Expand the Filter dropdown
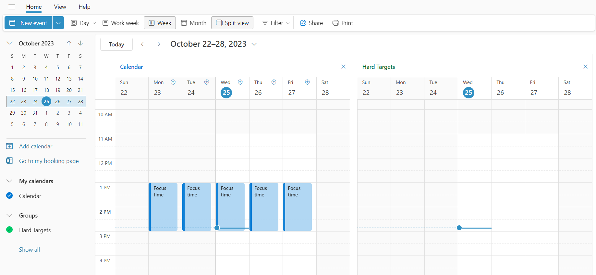This screenshot has height=275, width=596. tap(276, 23)
